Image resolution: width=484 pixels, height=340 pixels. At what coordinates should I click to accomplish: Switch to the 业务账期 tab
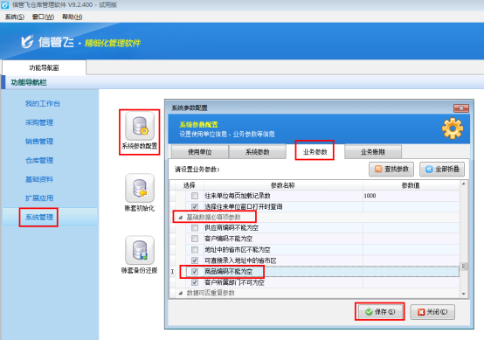click(373, 152)
